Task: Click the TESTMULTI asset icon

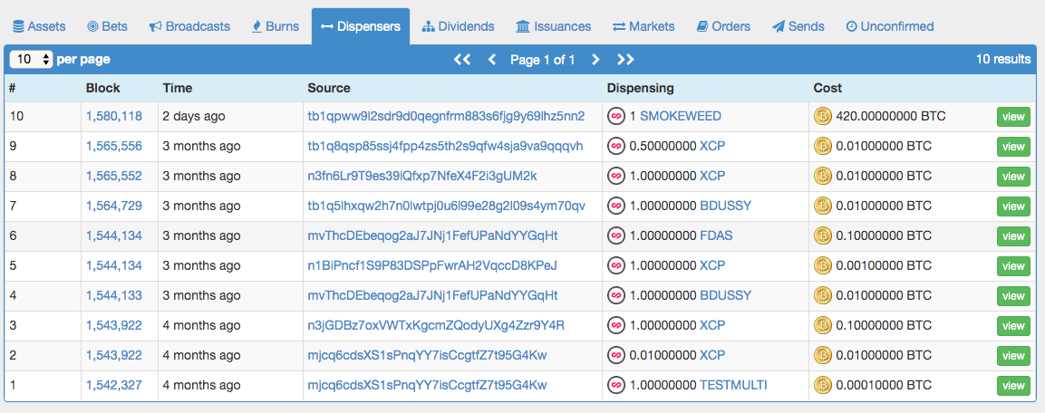Action: point(616,385)
